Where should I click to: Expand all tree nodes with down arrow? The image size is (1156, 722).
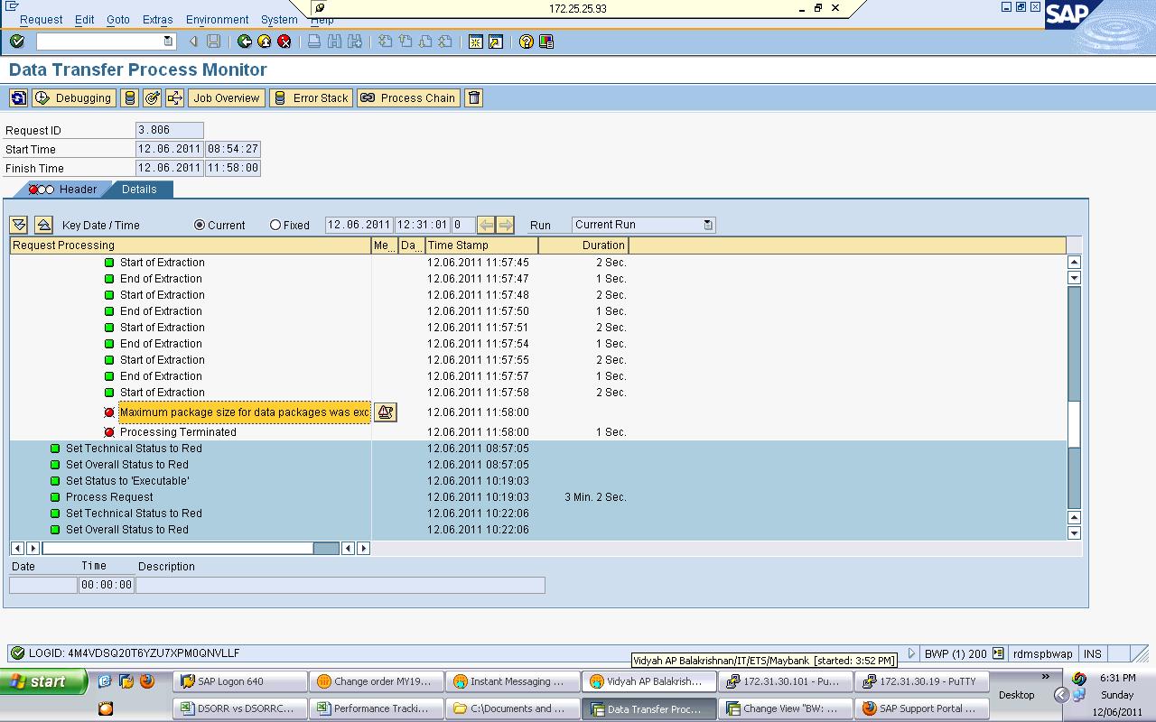(18, 224)
